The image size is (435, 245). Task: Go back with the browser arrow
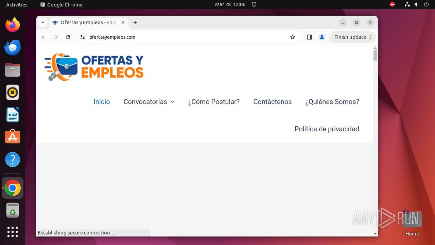[43, 37]
